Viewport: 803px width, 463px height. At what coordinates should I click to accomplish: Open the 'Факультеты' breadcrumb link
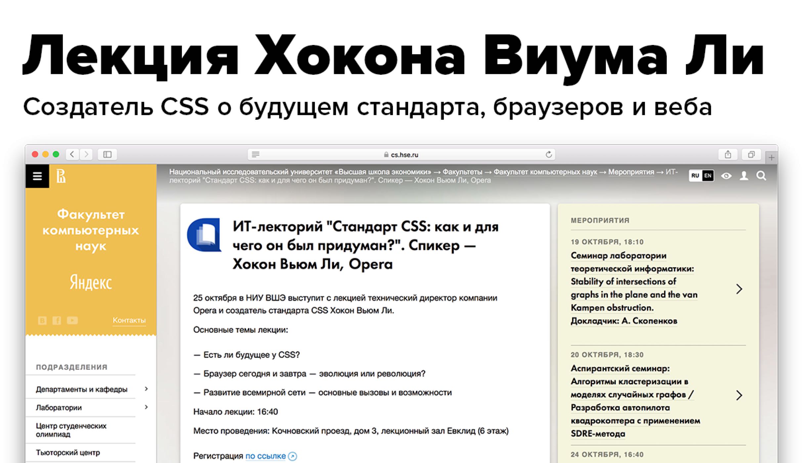tap(462, 172)
